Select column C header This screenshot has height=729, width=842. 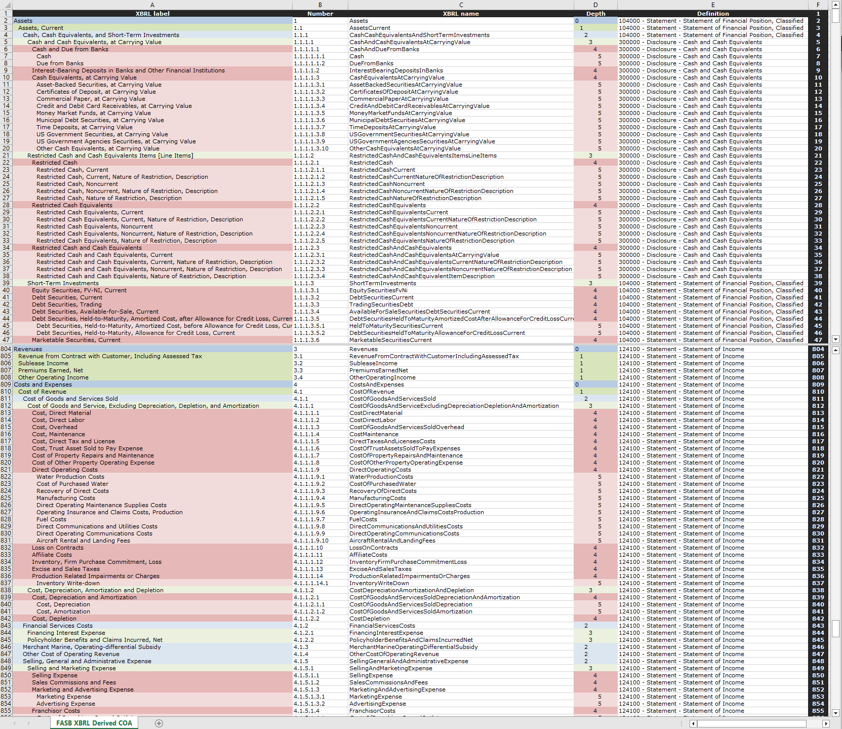click(x=461, y=5)
